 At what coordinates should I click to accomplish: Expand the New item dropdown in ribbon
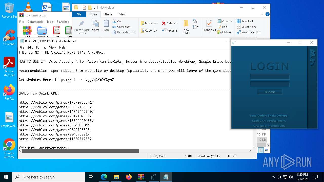[x=195, y=21]
